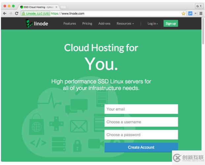Click the Create Account button

(x=141, y=147)
